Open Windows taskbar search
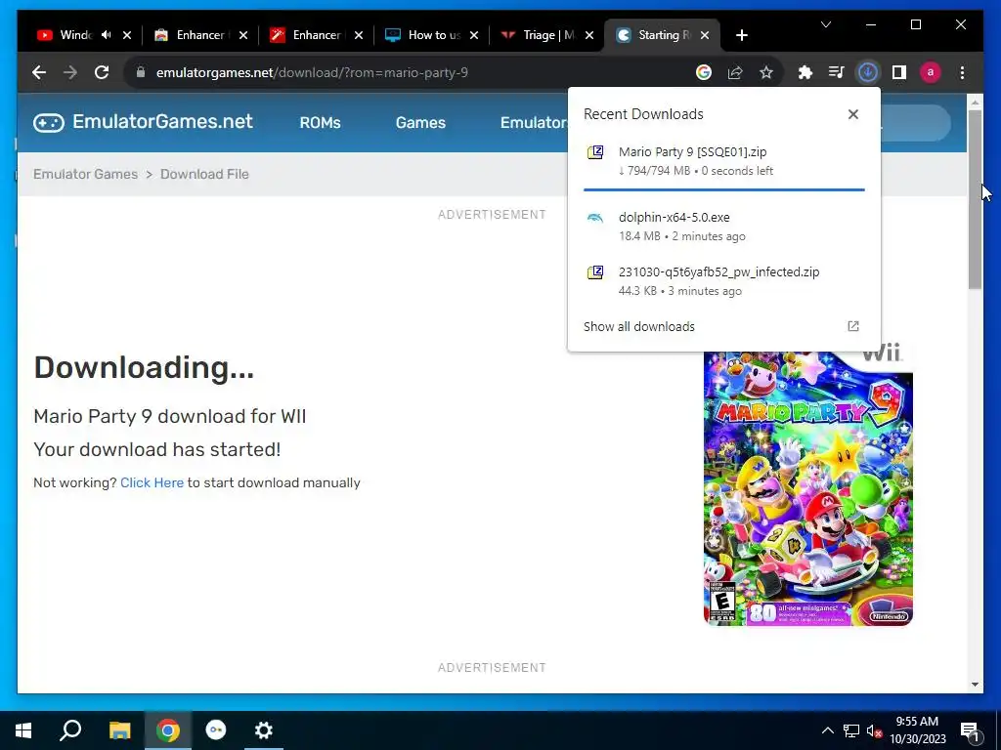This screenshot has height=750, width=1001. [70, 730]
